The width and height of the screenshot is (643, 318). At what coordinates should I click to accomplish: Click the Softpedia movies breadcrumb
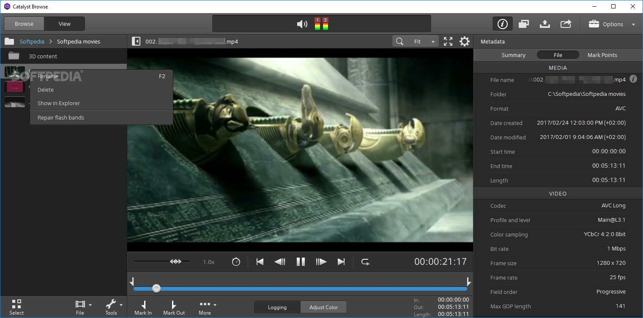pyautogui.click(x=79, y=41)
